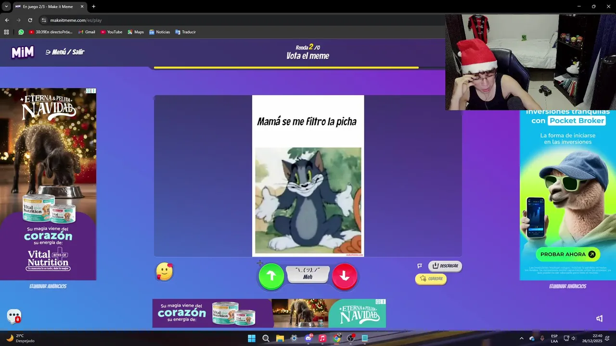Toggle the sound speaker icon at bottom-right of page
Image resolution: width=616 pixels, height=346 pixels.
pos(599,318)
